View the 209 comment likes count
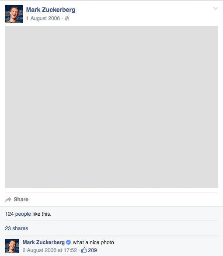The image size is (223, 256). tap(92, 250)
